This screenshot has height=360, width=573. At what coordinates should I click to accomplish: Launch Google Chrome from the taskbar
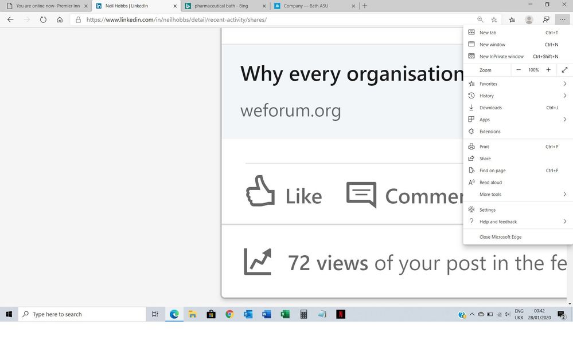point(229,314)
